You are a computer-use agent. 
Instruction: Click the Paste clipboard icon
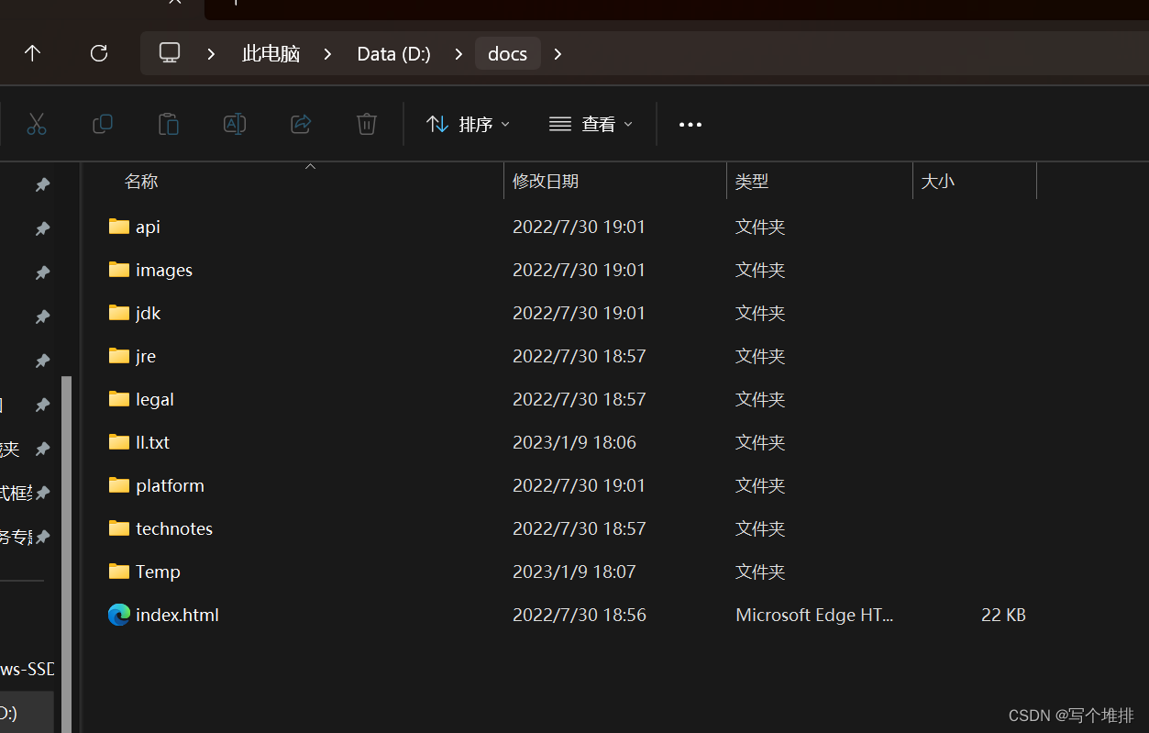pos(169,124)
